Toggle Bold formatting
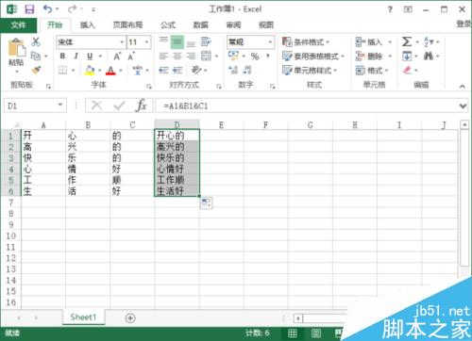The width and height of the screenshot is (472, 341). click(x=62, y=56)
